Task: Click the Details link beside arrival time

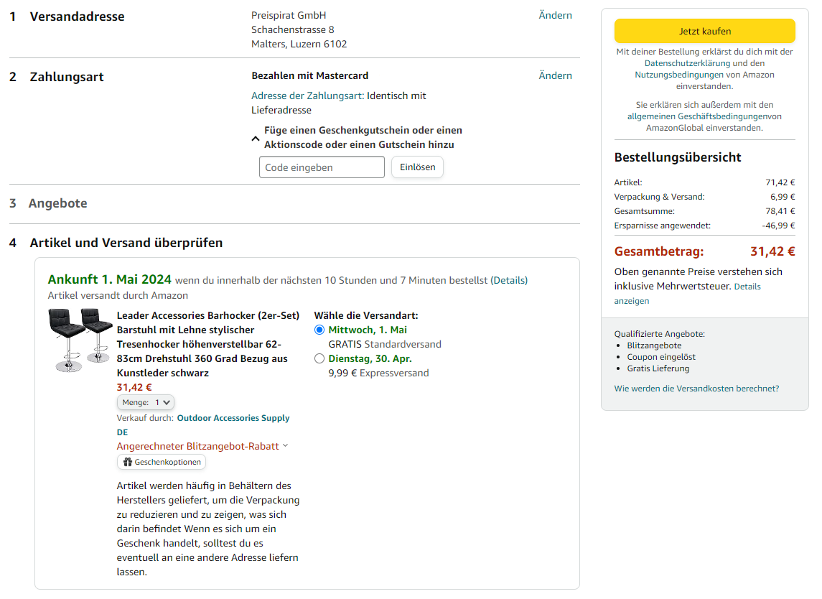Action: pyautogui.click(x=509, y=280)
